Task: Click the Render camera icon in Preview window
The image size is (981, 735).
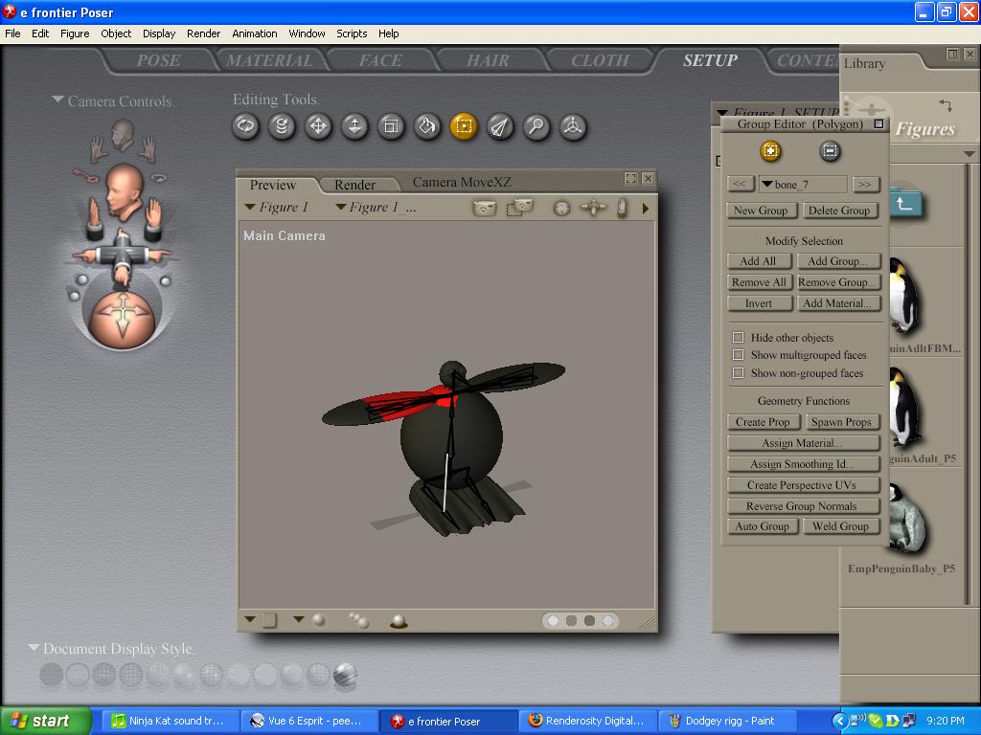Action: (484, 208)
